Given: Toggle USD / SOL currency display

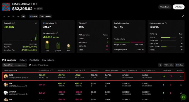Looking at the screenshot, I should coord(168,65).
